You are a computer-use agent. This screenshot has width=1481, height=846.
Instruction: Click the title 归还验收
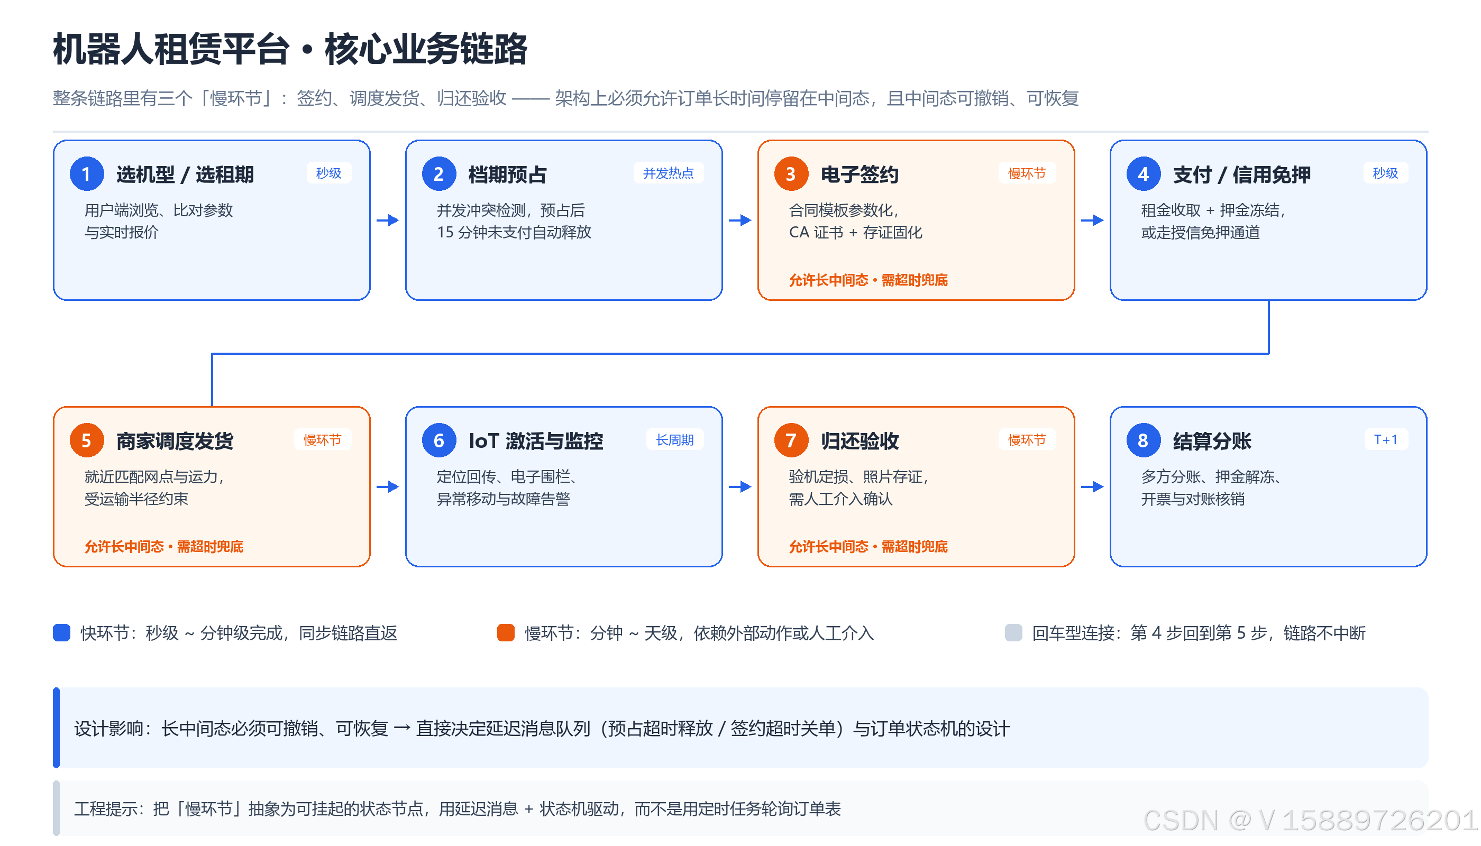(860, 441)
